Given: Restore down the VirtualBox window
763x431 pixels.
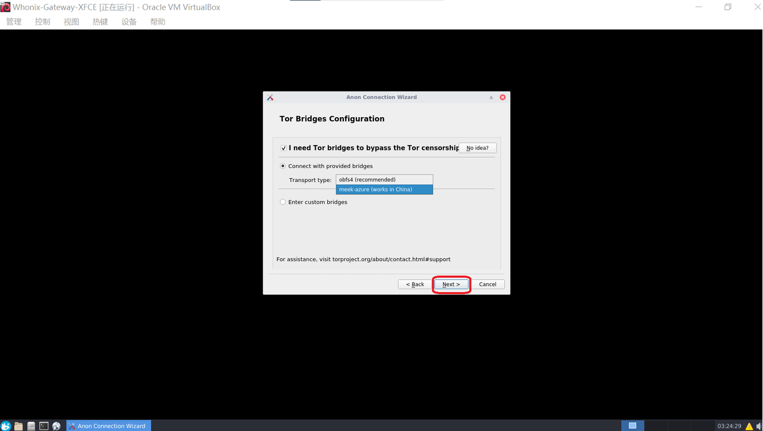Looking at the screenshot, I should point(728,7).
